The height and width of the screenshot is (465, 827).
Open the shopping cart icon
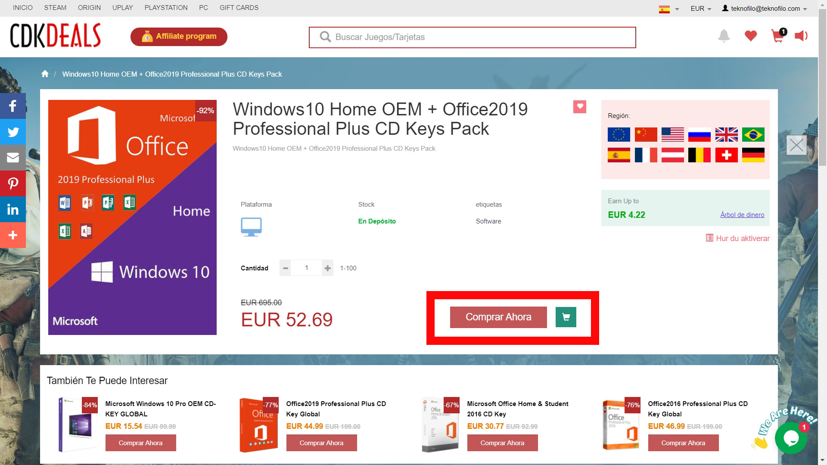point(778,36)
